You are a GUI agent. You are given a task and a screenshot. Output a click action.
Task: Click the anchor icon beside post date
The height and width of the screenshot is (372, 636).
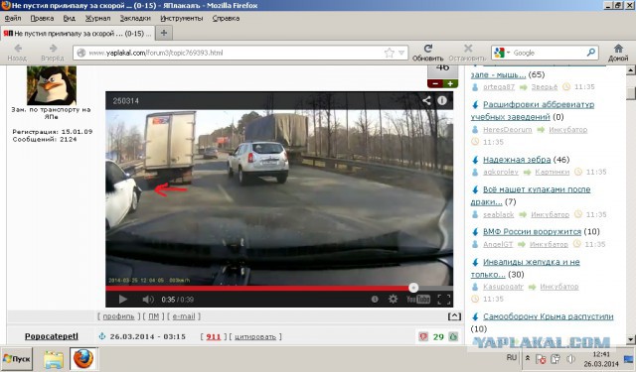point(102,336)
